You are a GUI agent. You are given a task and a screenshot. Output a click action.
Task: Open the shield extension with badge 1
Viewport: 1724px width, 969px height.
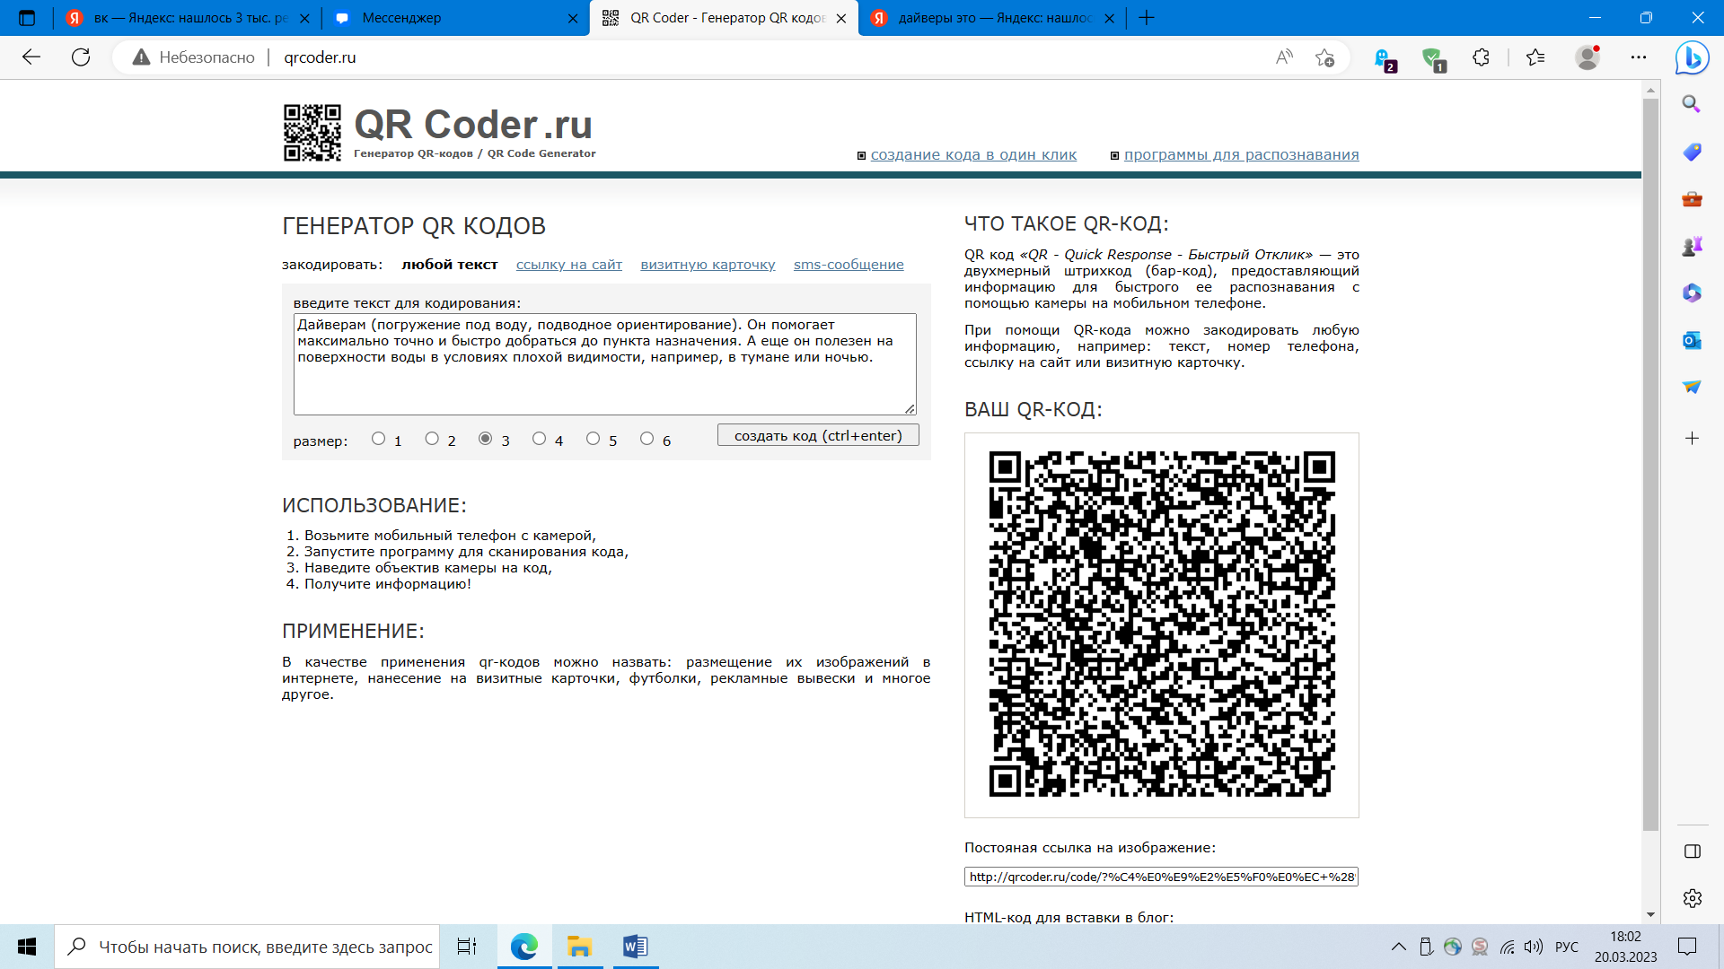tap(1433, 59)
